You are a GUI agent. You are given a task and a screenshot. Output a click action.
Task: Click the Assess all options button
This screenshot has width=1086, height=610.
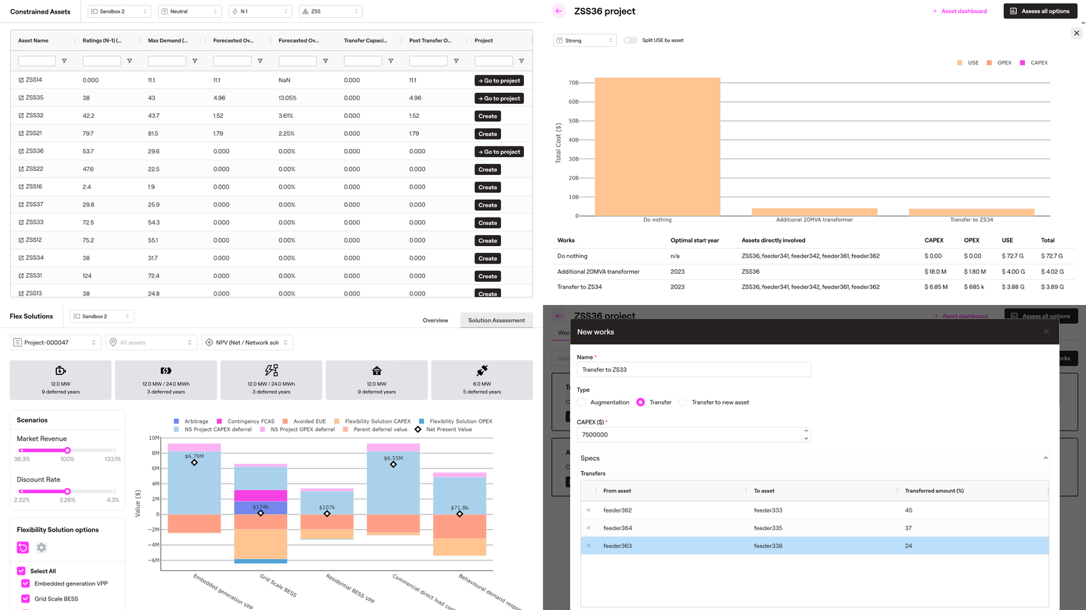pos(1040,12)
